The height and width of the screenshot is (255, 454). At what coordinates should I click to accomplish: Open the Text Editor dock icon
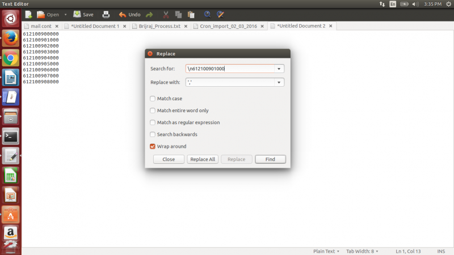[11, 156]
